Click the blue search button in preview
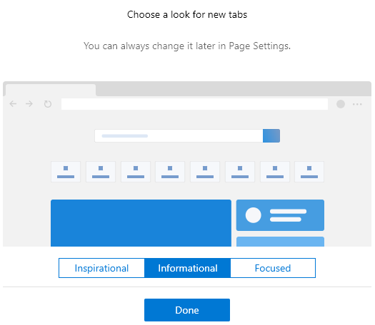The image size is (375, 325). click(x=271, y=136)
